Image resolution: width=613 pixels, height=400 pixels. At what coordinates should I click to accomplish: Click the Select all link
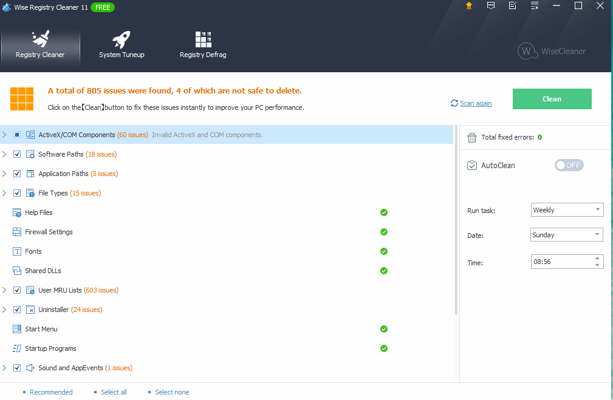114,392
